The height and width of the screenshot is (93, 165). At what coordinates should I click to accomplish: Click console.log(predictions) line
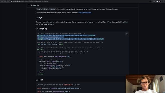tap(51, 69)
